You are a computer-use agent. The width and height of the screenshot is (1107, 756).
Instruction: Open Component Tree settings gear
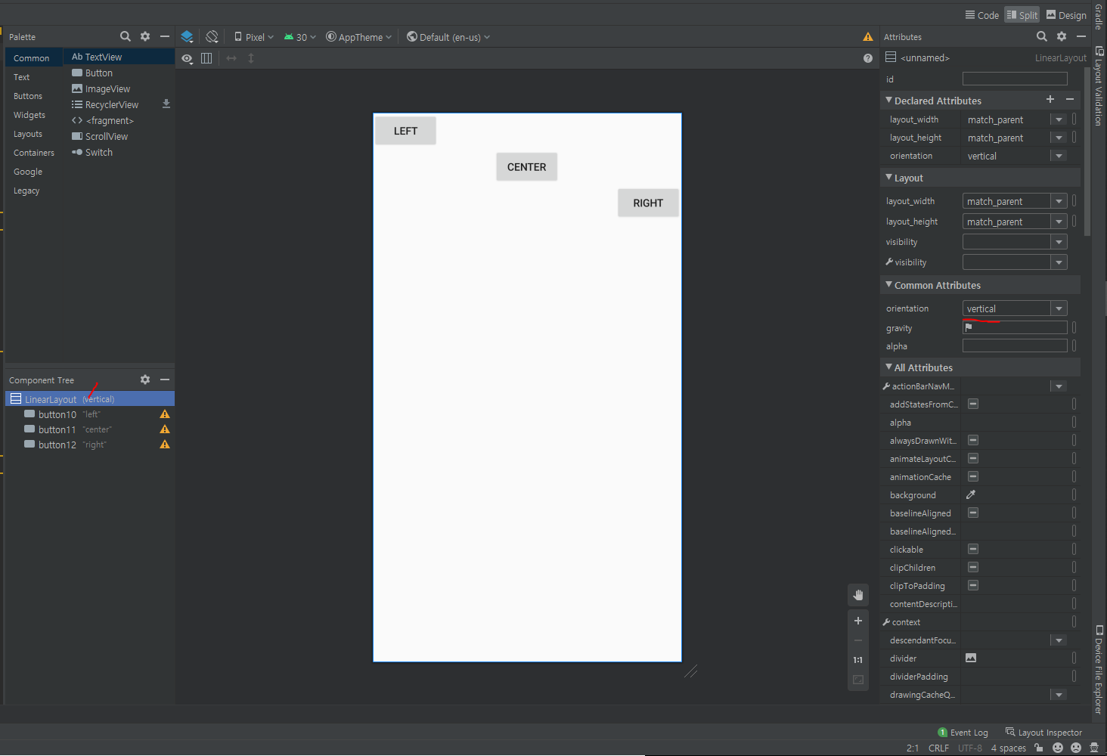click(145, 380)
